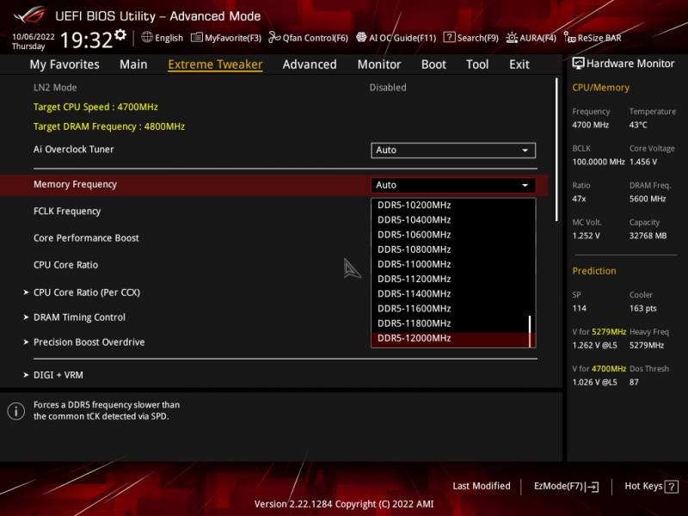Viewport: 688px width, 516px height.
Task: Click the 19:32 clock display
Action: coord(87,40)
